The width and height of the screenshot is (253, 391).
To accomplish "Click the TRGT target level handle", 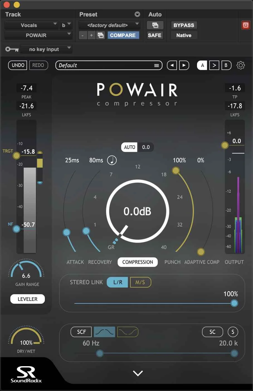I will [16, 155].
